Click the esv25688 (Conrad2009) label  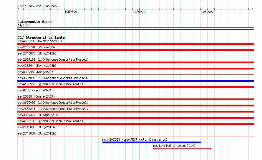(x=36, y=96)
